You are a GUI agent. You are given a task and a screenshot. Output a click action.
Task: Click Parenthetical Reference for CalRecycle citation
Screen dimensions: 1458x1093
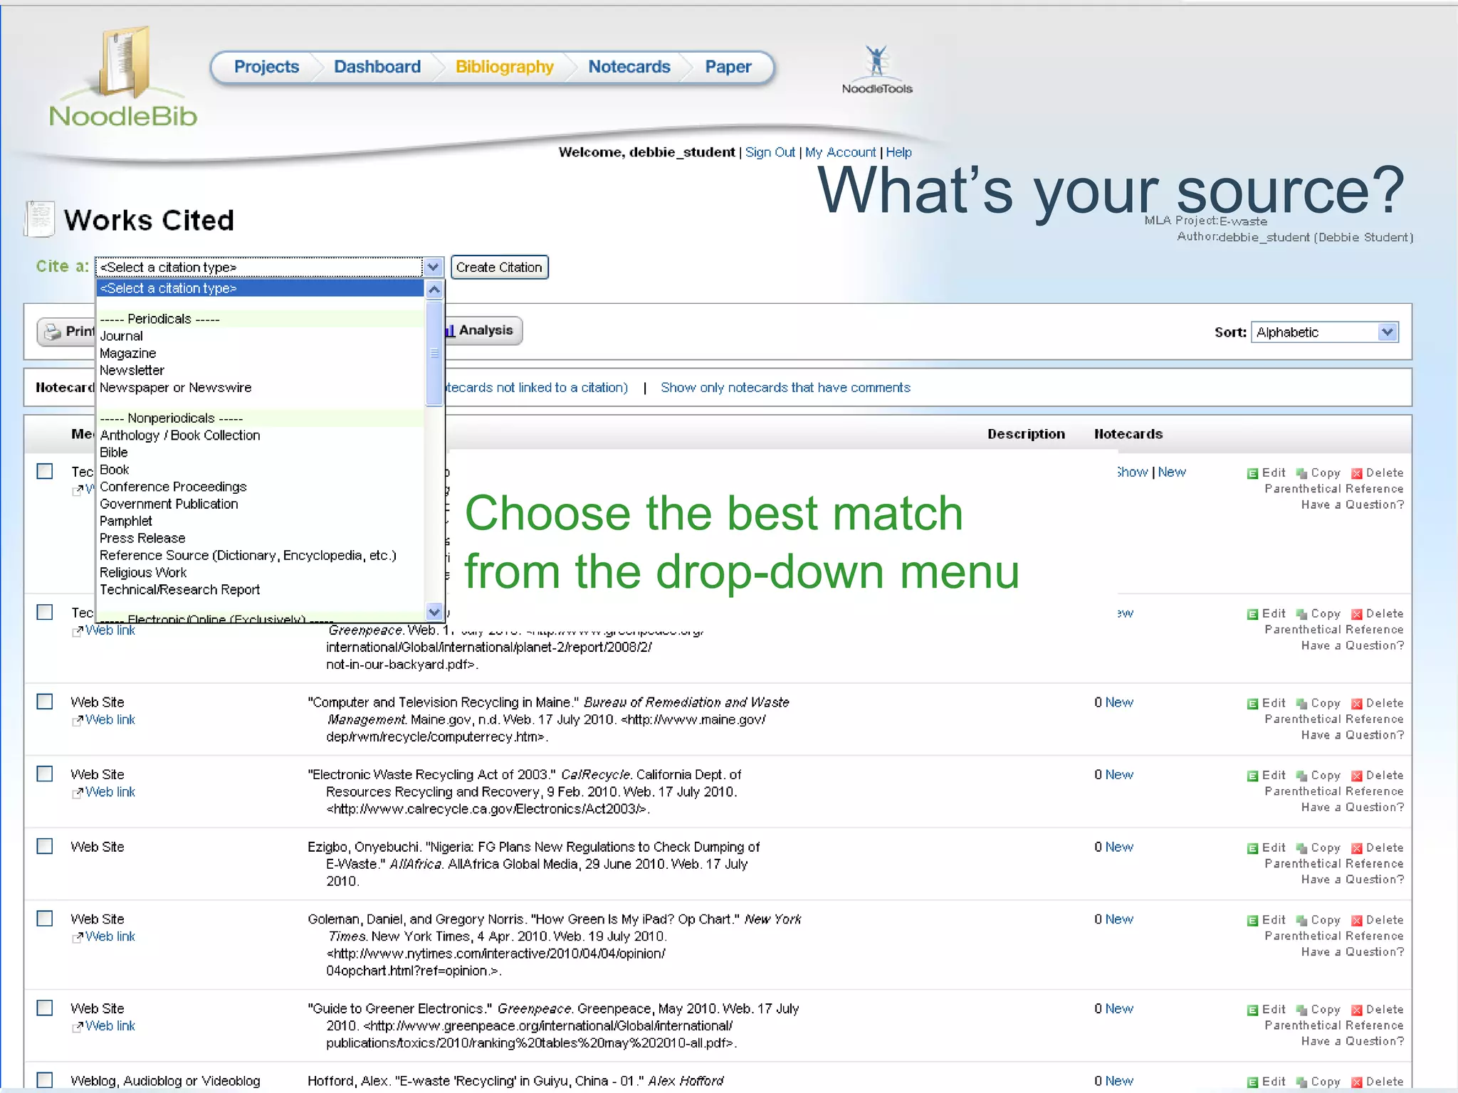tap(1333, 791)
